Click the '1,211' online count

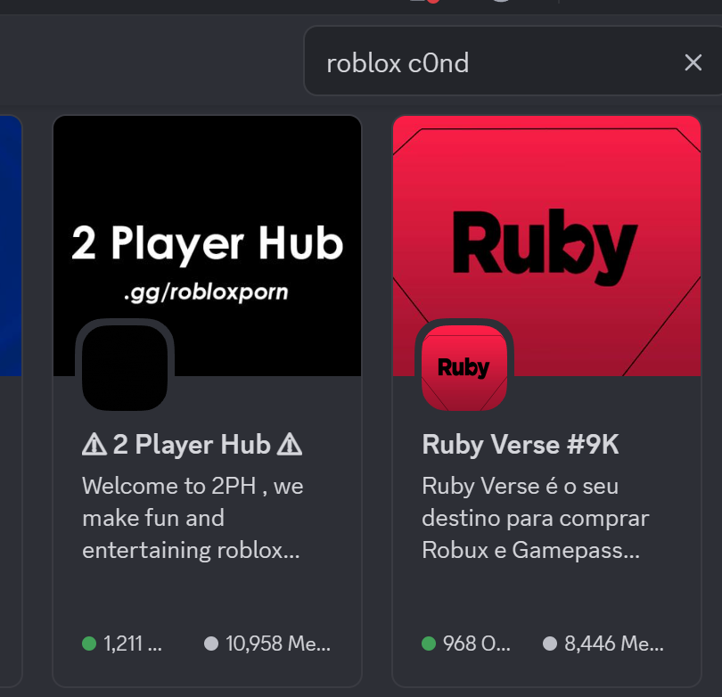(133, 644)
